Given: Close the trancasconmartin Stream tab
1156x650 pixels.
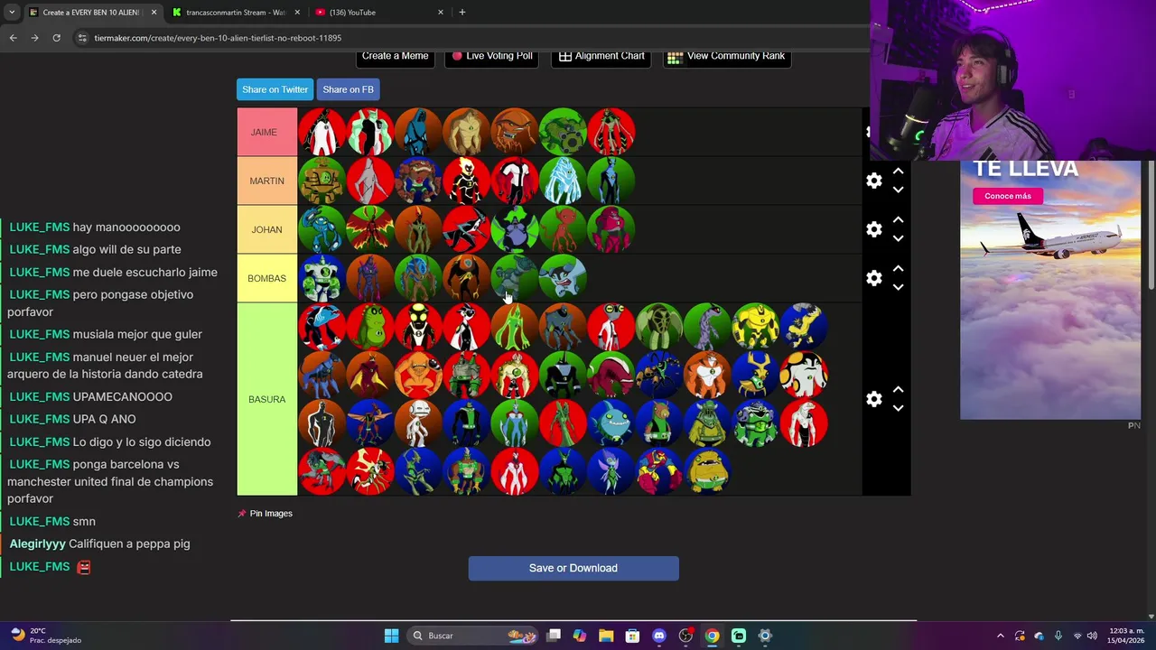Looking at the screenshot, I should tap(297, 13).
